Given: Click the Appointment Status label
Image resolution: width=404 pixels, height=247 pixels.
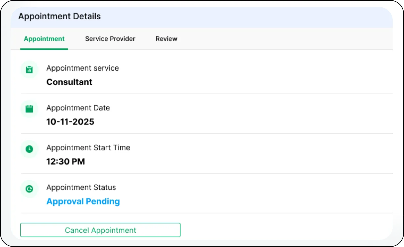Looking at the screenshot, I should [81, 188].
